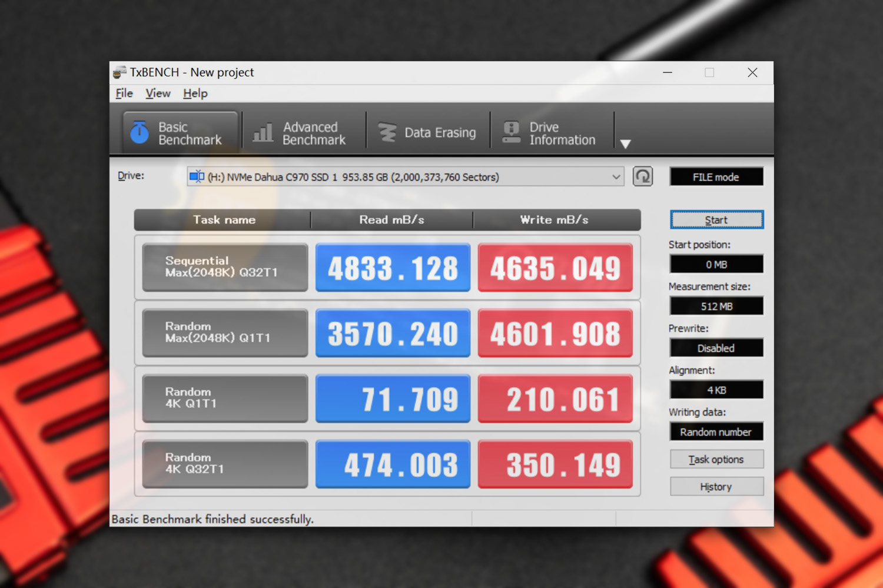Open the drive selection dropdown
The height and width of the screenshot is (588, 883).
click(x=616, y=176)
